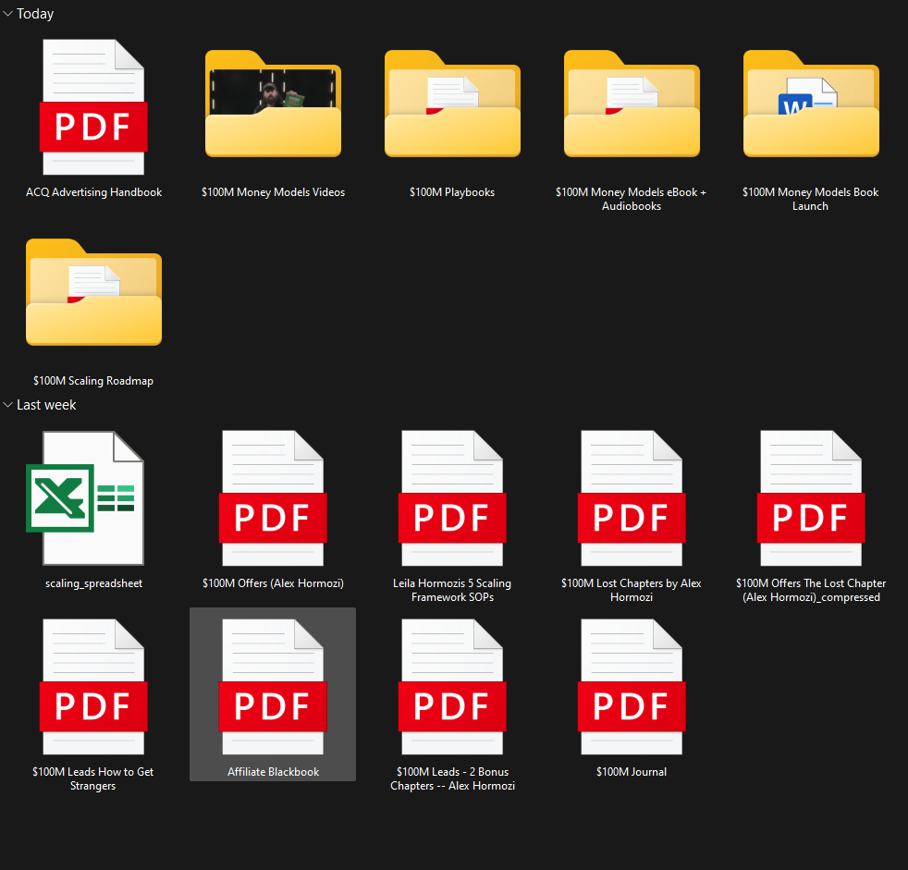908x870 pixels.
Task: Select the $100M Money Models Book Launch folder
Action: [x=811, y=107]
